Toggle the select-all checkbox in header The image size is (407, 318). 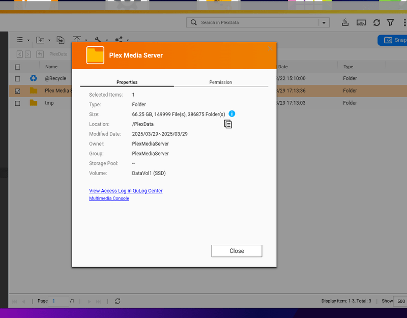18,67
